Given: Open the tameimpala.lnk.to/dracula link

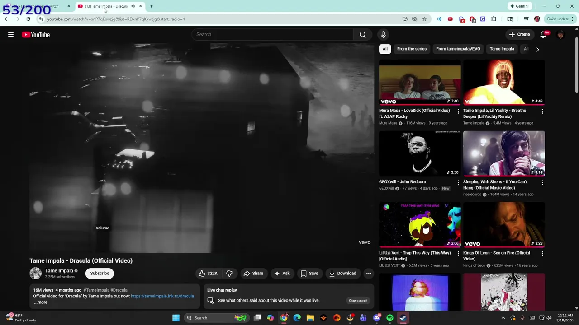Looking at the screenshot, I should pos(162,296).
